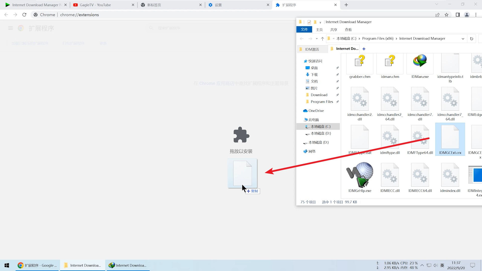Screen dimensions: 482x271
Task: Expand the 快速访问 Quick Access tree item
Action: point(300,61)
